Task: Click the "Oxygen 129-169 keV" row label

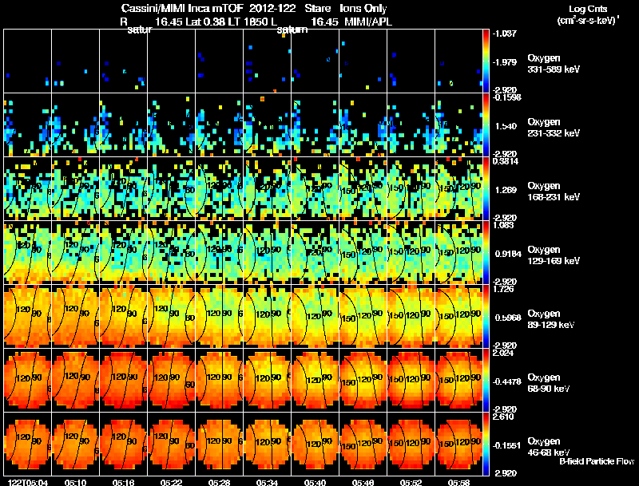Action: pos(554,255)
